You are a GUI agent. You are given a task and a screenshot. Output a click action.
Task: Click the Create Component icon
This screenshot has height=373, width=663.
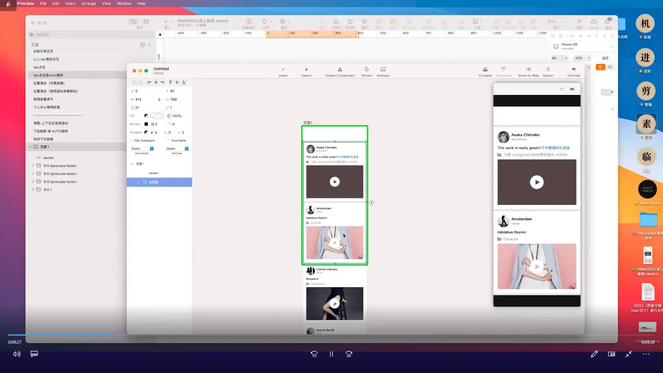click(340, 69)
